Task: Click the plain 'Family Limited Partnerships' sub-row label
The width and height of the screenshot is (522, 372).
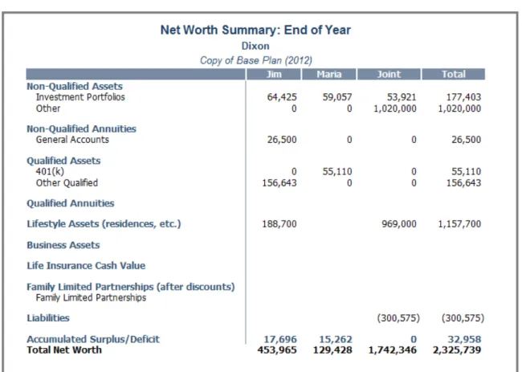Action: (x=91, y=297)
